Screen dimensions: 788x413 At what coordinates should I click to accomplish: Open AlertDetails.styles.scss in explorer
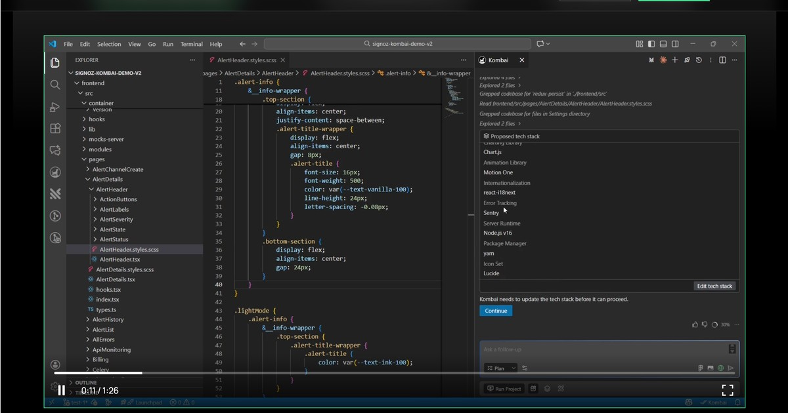click(x=125, y=269)
